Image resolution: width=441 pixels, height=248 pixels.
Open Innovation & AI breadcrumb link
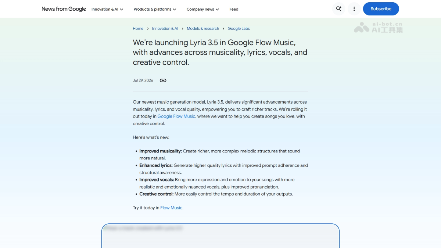tap(165, 29)
